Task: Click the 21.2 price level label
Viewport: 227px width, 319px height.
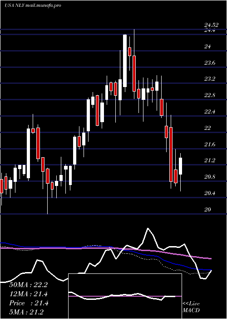Action: pyautogui.click(x=210, y=161)
